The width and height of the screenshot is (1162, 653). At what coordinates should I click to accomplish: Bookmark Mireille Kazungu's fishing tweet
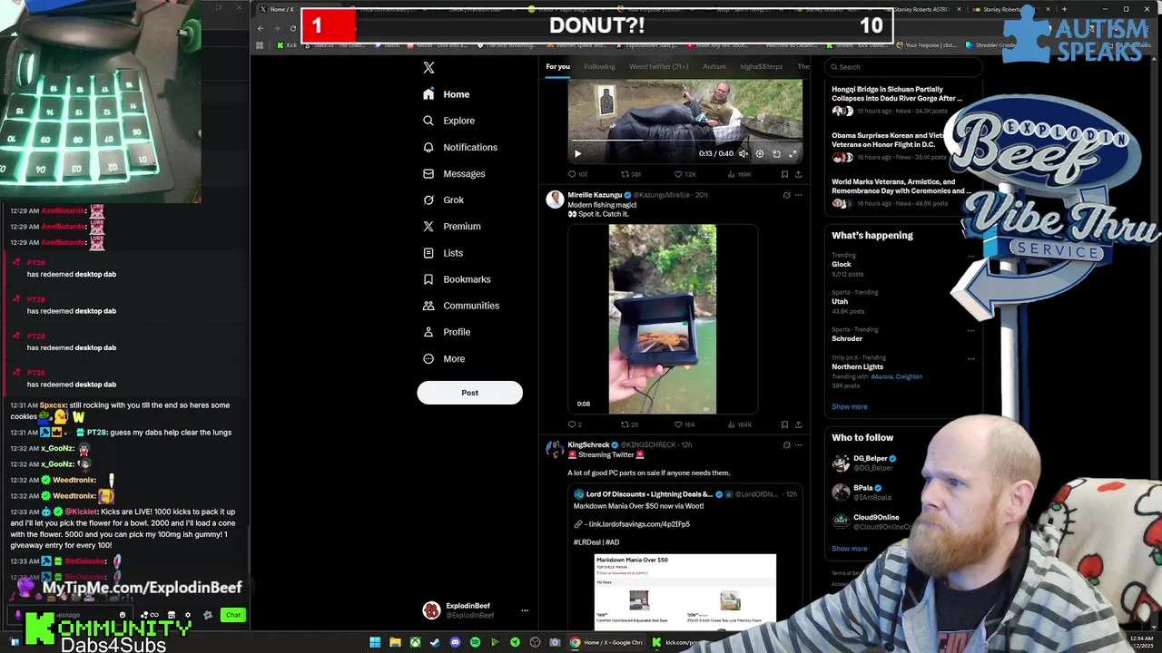784,424
